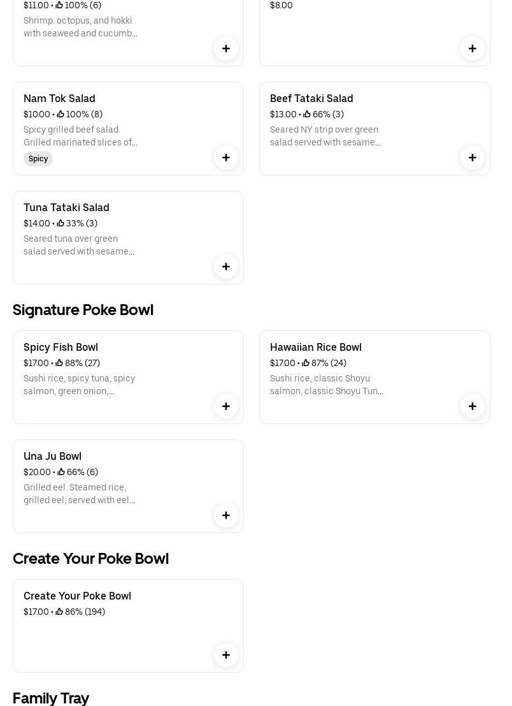Click the Spicy tag on Nam Tok Salad
This screenshot has width=512, height=706.
click(x=38, y=159)
